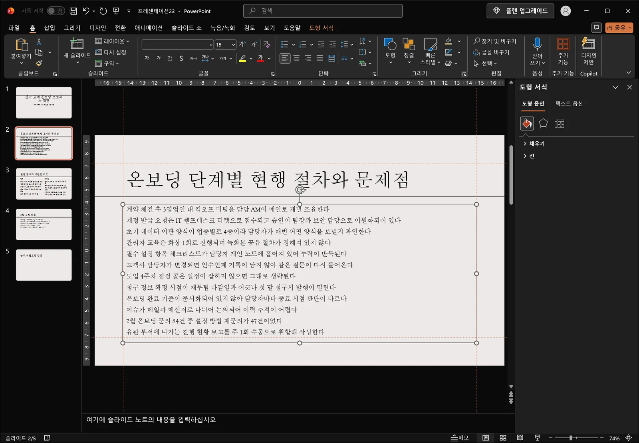Increase font size icon
The image size is (639, 443).
[242, 44]
